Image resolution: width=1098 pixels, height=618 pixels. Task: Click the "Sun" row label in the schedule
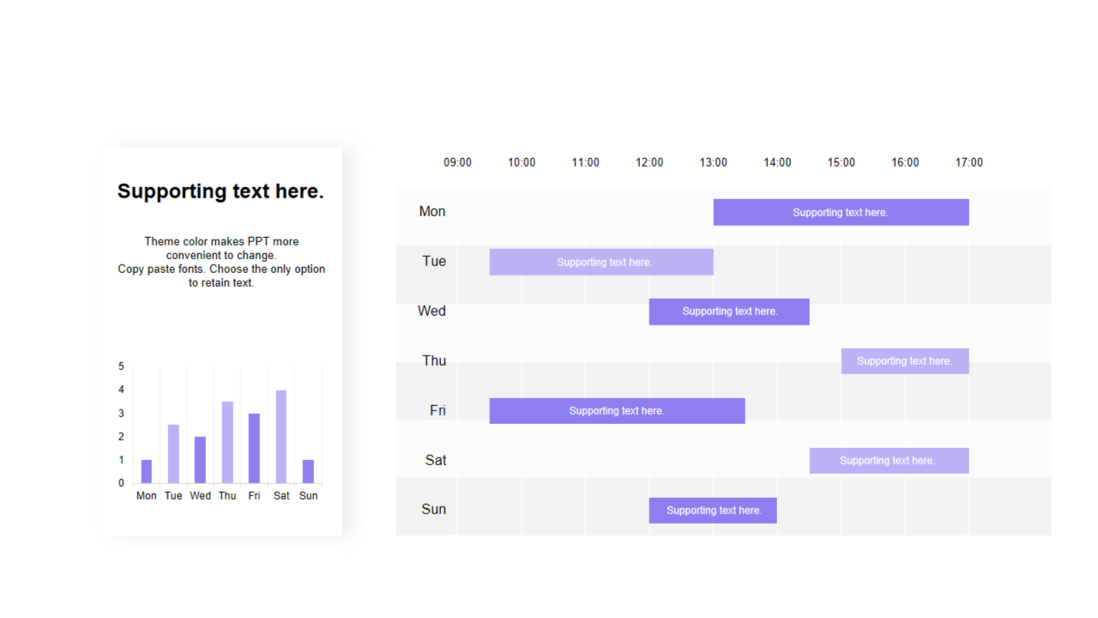pyautogui.click(x=433, y=509)
